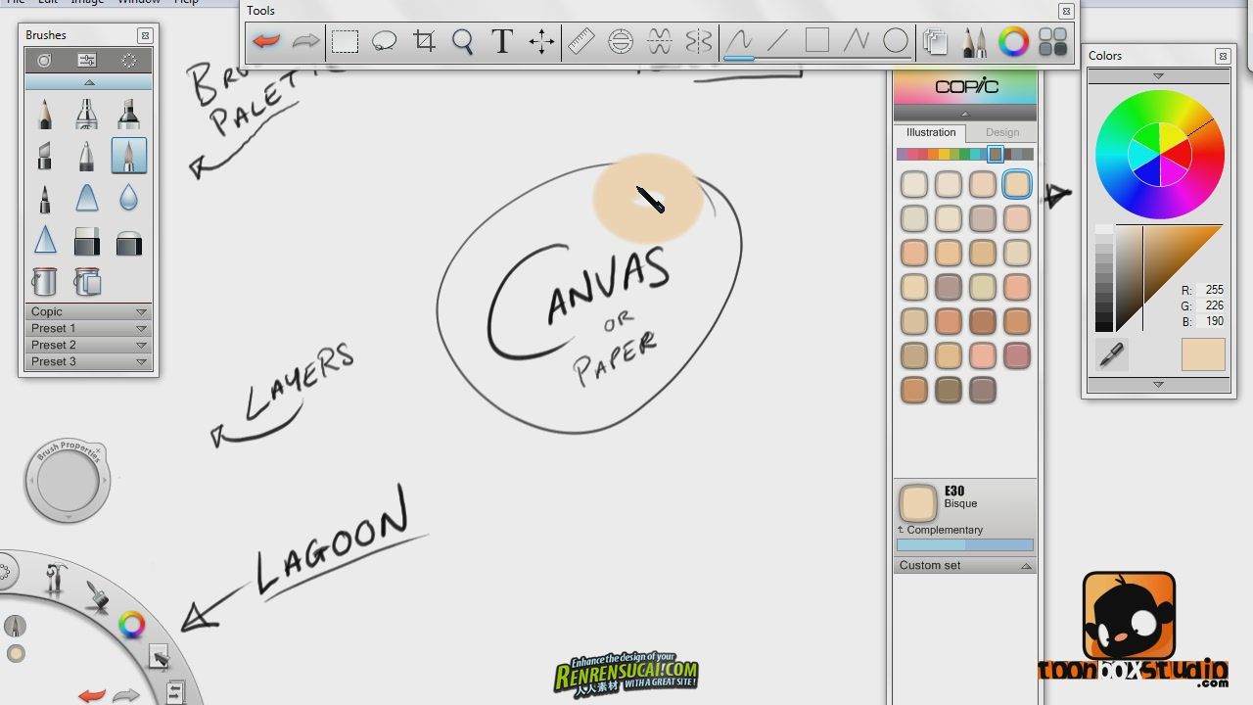Toggle the Ruler guide

[x=581, y=41]
